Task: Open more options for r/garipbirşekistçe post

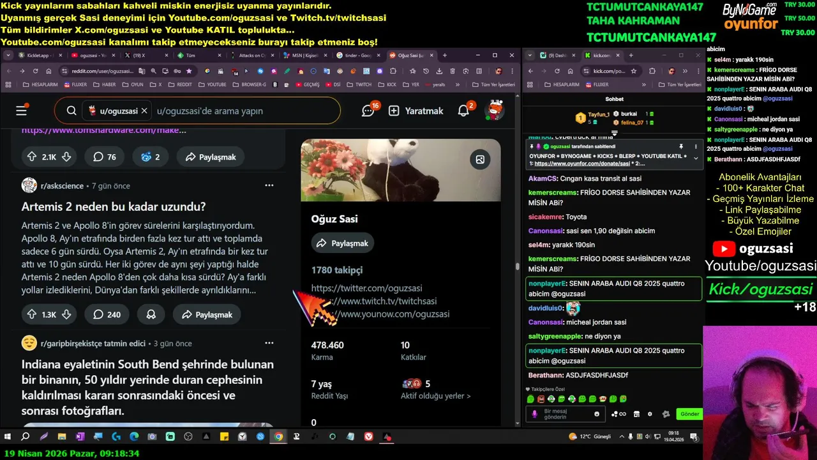Action: click(x=269, y=343)
